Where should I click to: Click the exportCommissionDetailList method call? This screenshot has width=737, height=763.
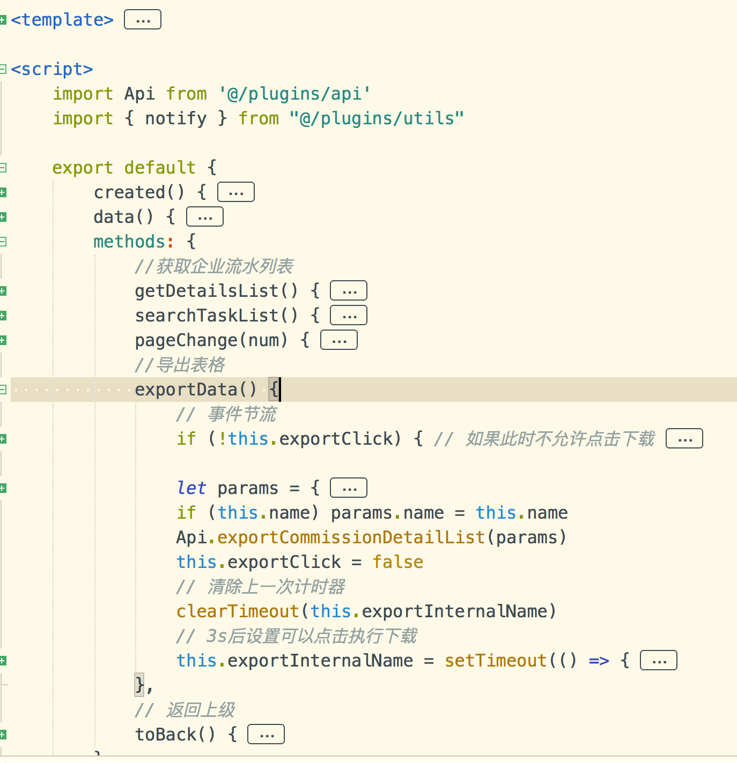coord(351,537)
